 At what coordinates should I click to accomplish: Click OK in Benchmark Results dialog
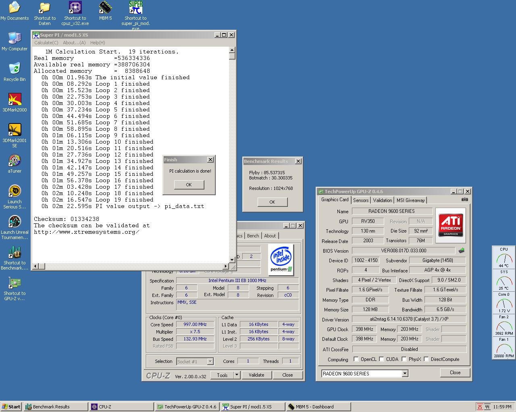pos(272,202)
